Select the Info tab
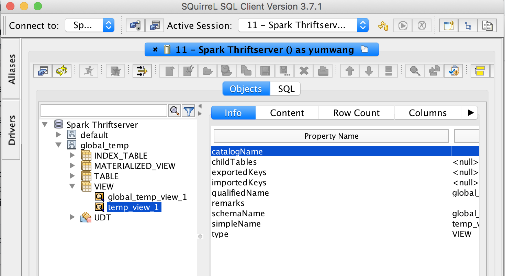Viewport: 505px width, 276px height. pos(233,113)
